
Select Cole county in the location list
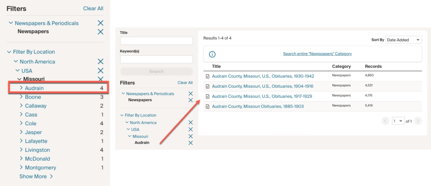coord(31,124)
